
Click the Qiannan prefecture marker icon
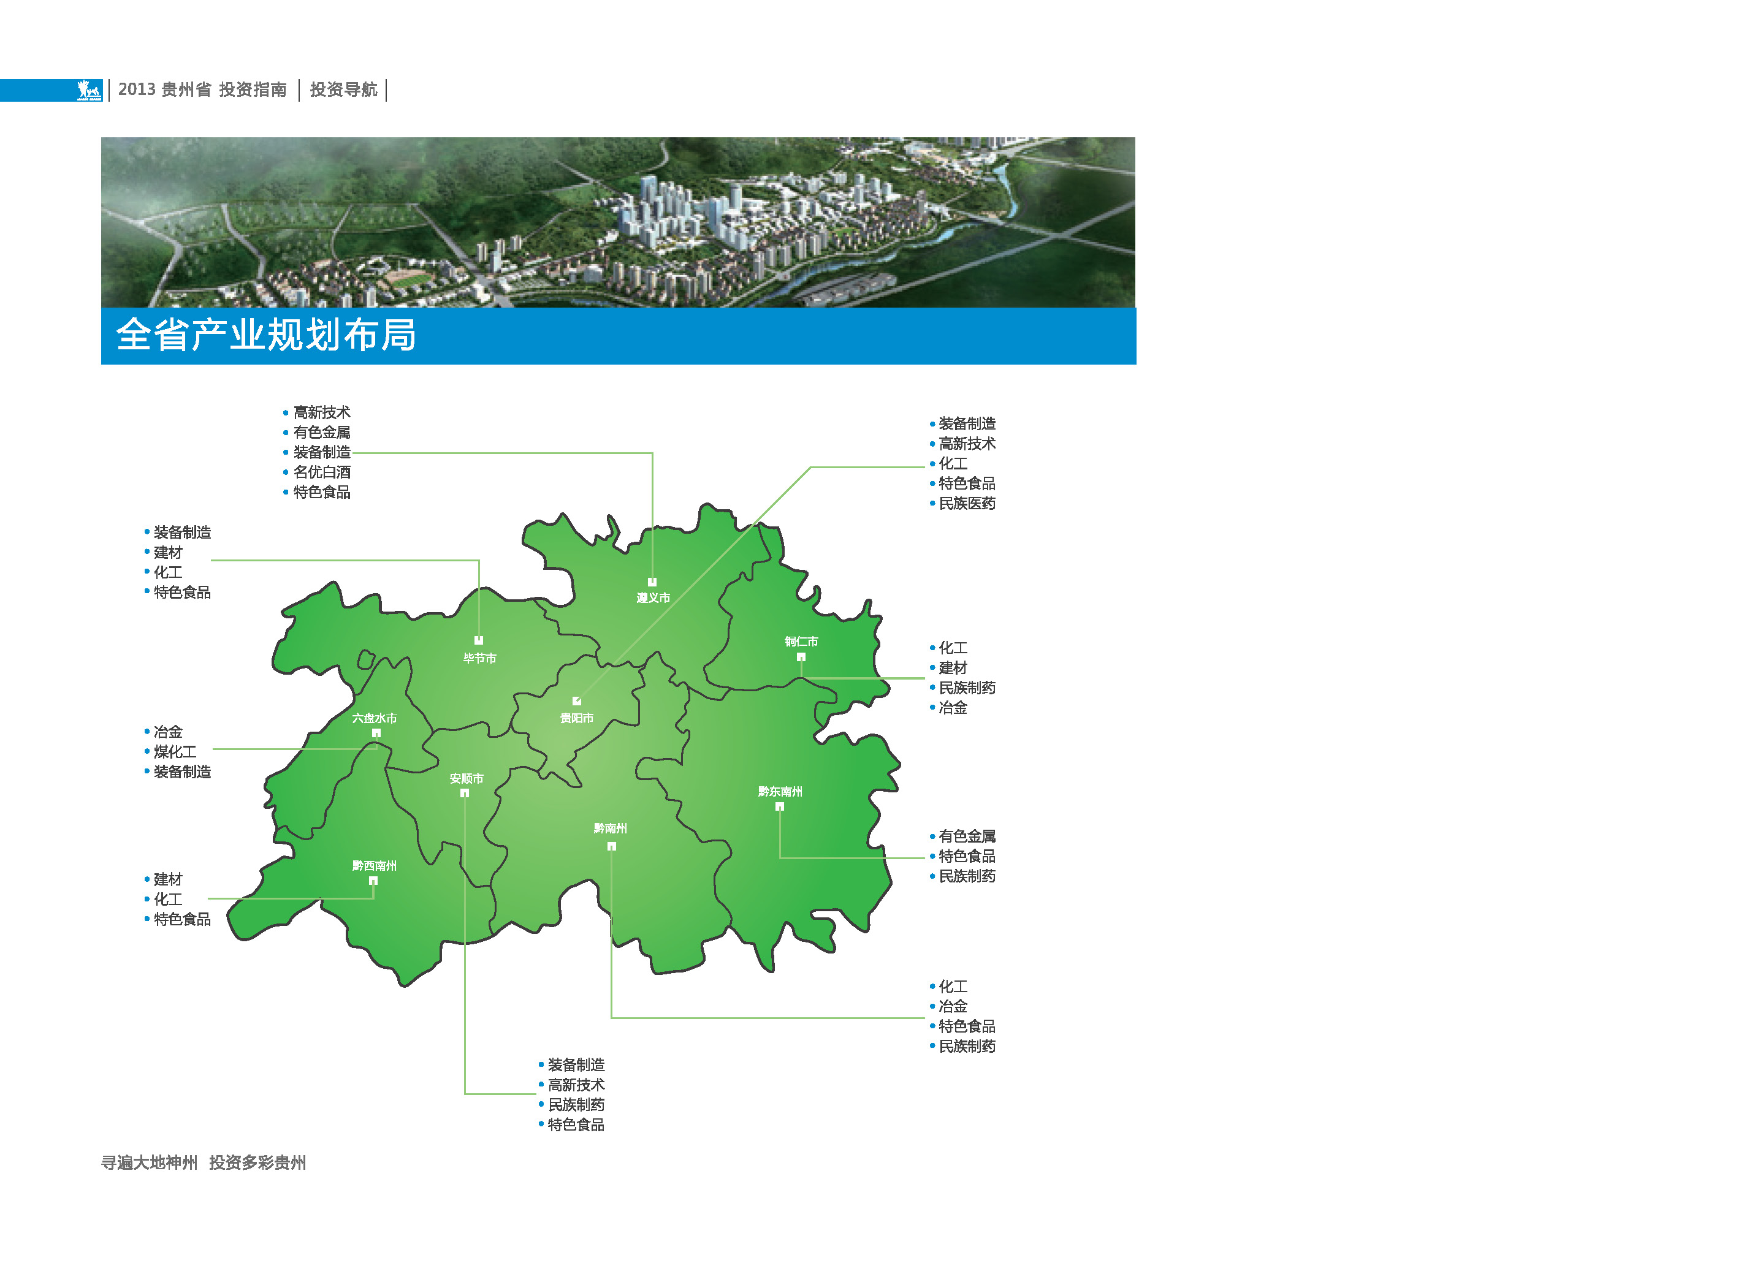(612, 846)
